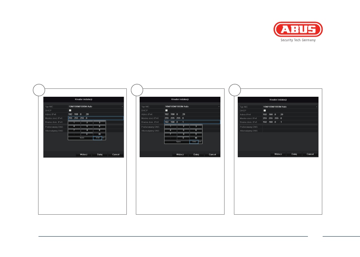Tap keypad digit 8 in left window

click(x=87, y=130)
